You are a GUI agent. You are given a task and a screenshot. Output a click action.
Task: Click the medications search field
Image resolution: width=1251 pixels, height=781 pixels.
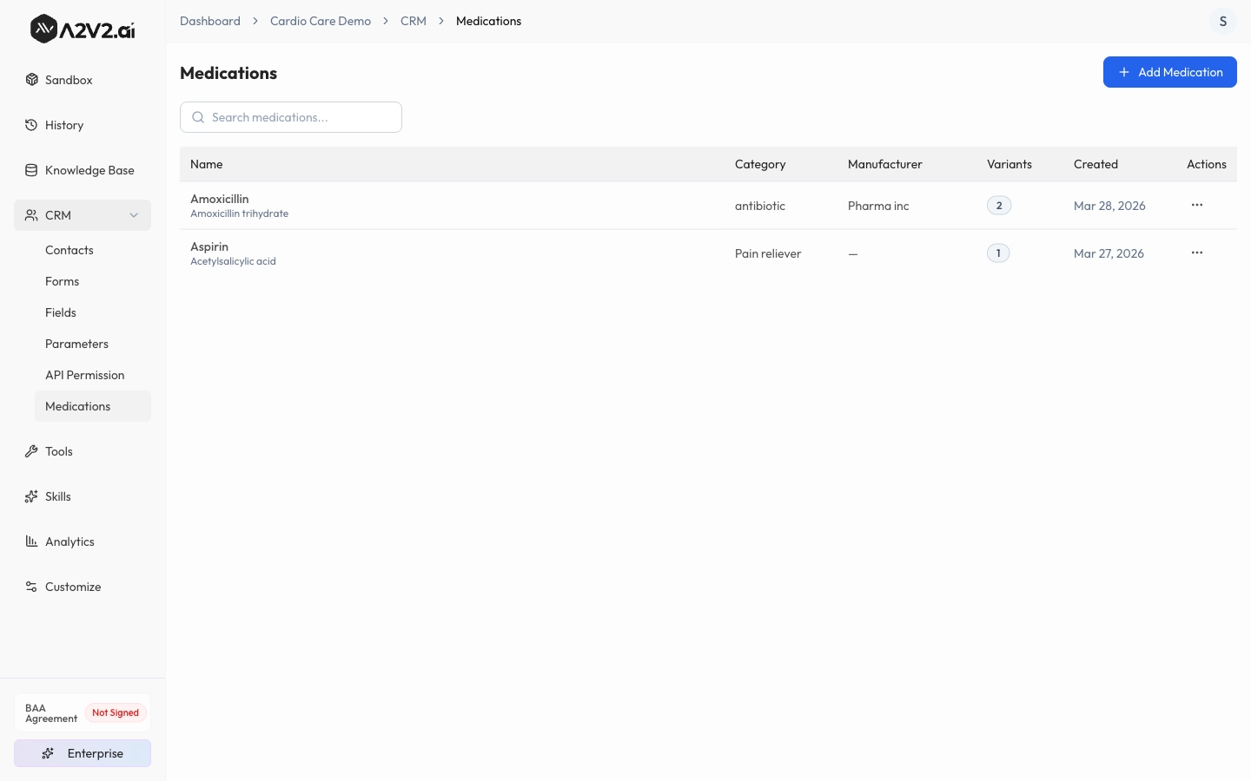tap(291, 117)
